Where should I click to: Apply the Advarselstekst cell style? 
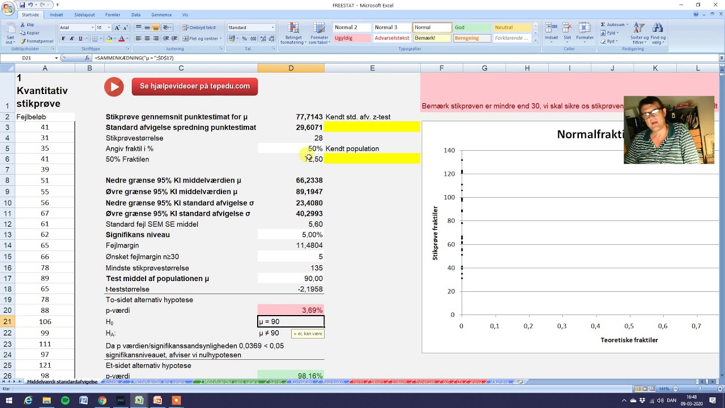[392, 38]
